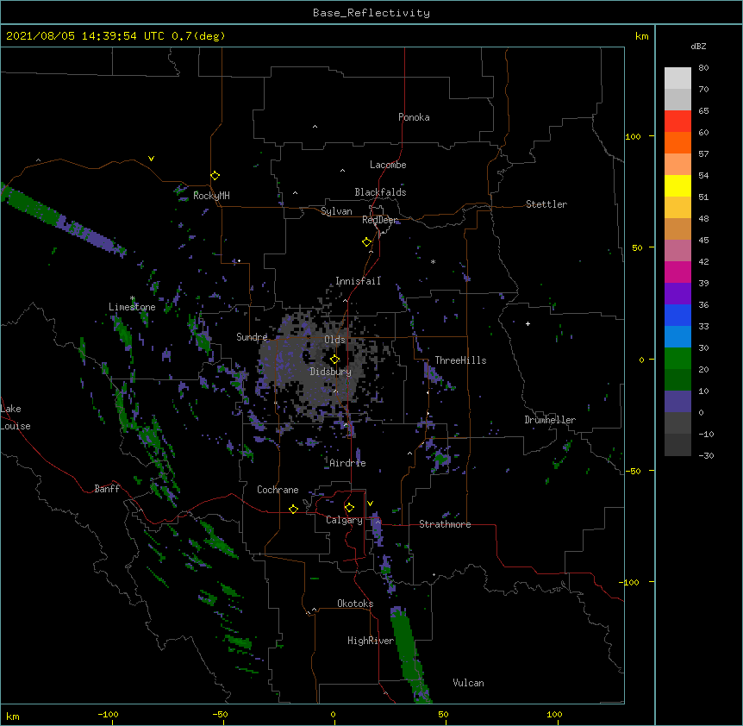Click the Blackfalds label on the map
The width and height of the screenshot is (743, 726).
point(380,192)
